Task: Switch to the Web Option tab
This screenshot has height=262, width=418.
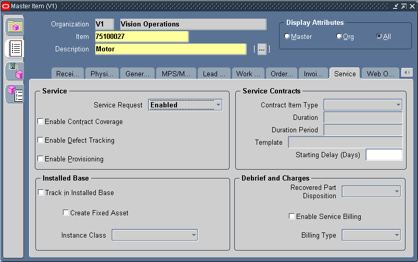Action: point(381,74)
